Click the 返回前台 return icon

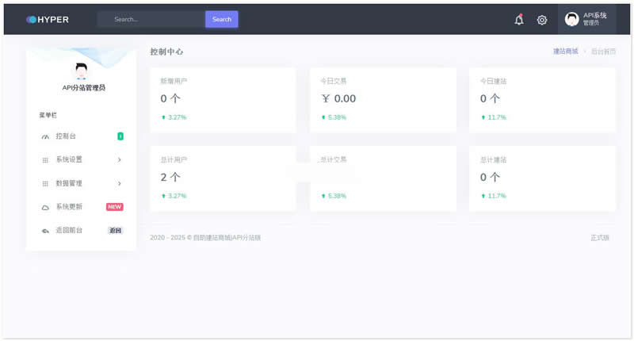tap(45, 231)
